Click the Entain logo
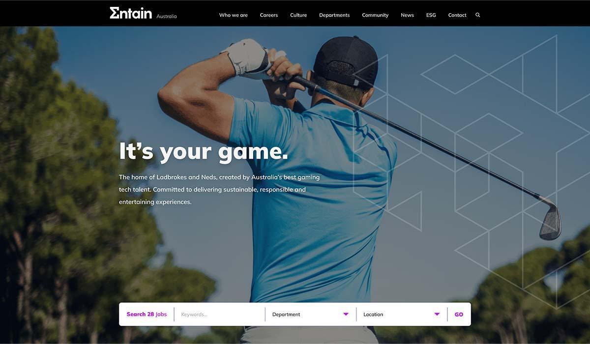Image resolution: width=590 pixels, height=344 pixels. click(x=131, y=13)
